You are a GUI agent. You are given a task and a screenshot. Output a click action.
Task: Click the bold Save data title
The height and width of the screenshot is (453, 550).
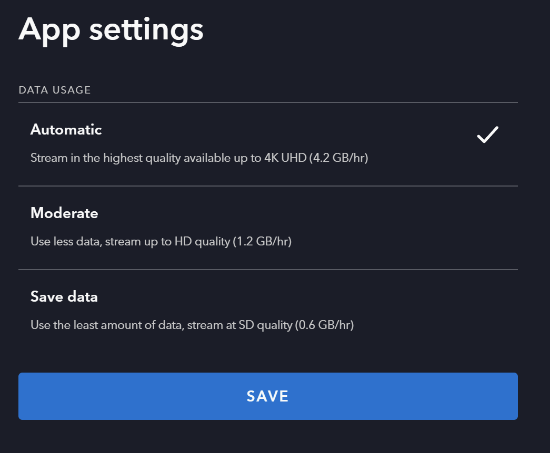point(64,296)
